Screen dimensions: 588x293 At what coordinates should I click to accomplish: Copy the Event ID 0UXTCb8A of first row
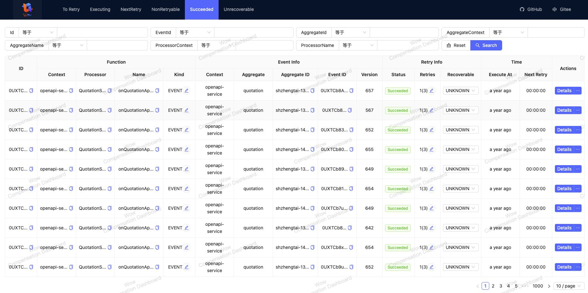(x=351, y=91)
